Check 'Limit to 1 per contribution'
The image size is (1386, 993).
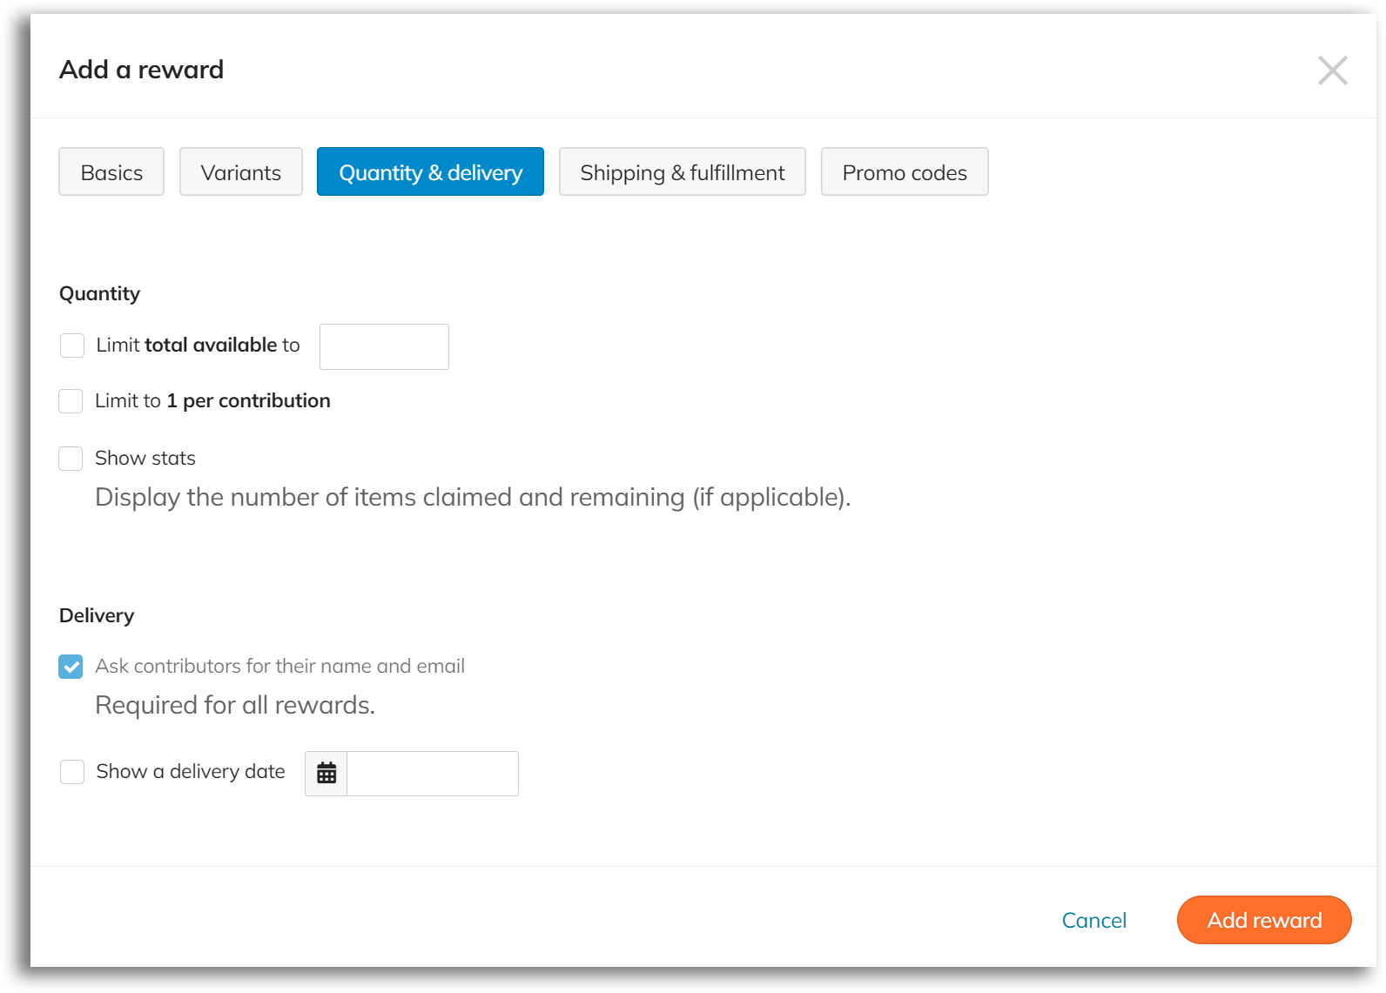(71, 401)
